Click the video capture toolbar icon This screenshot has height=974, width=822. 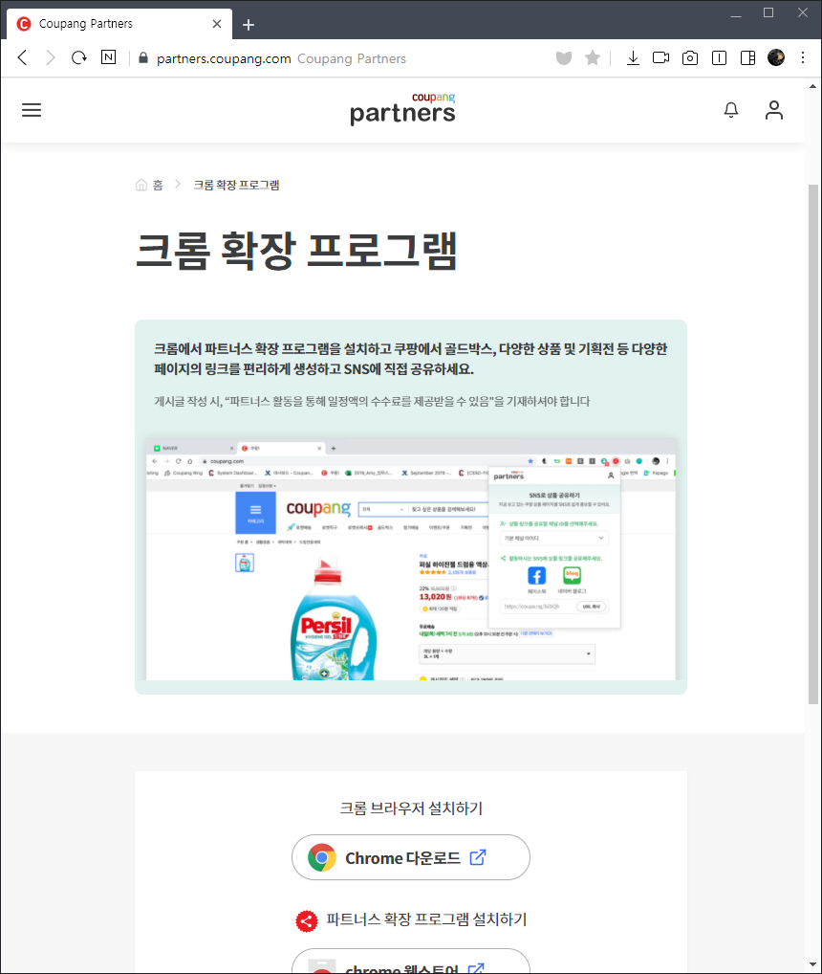[x=660, y=57]
